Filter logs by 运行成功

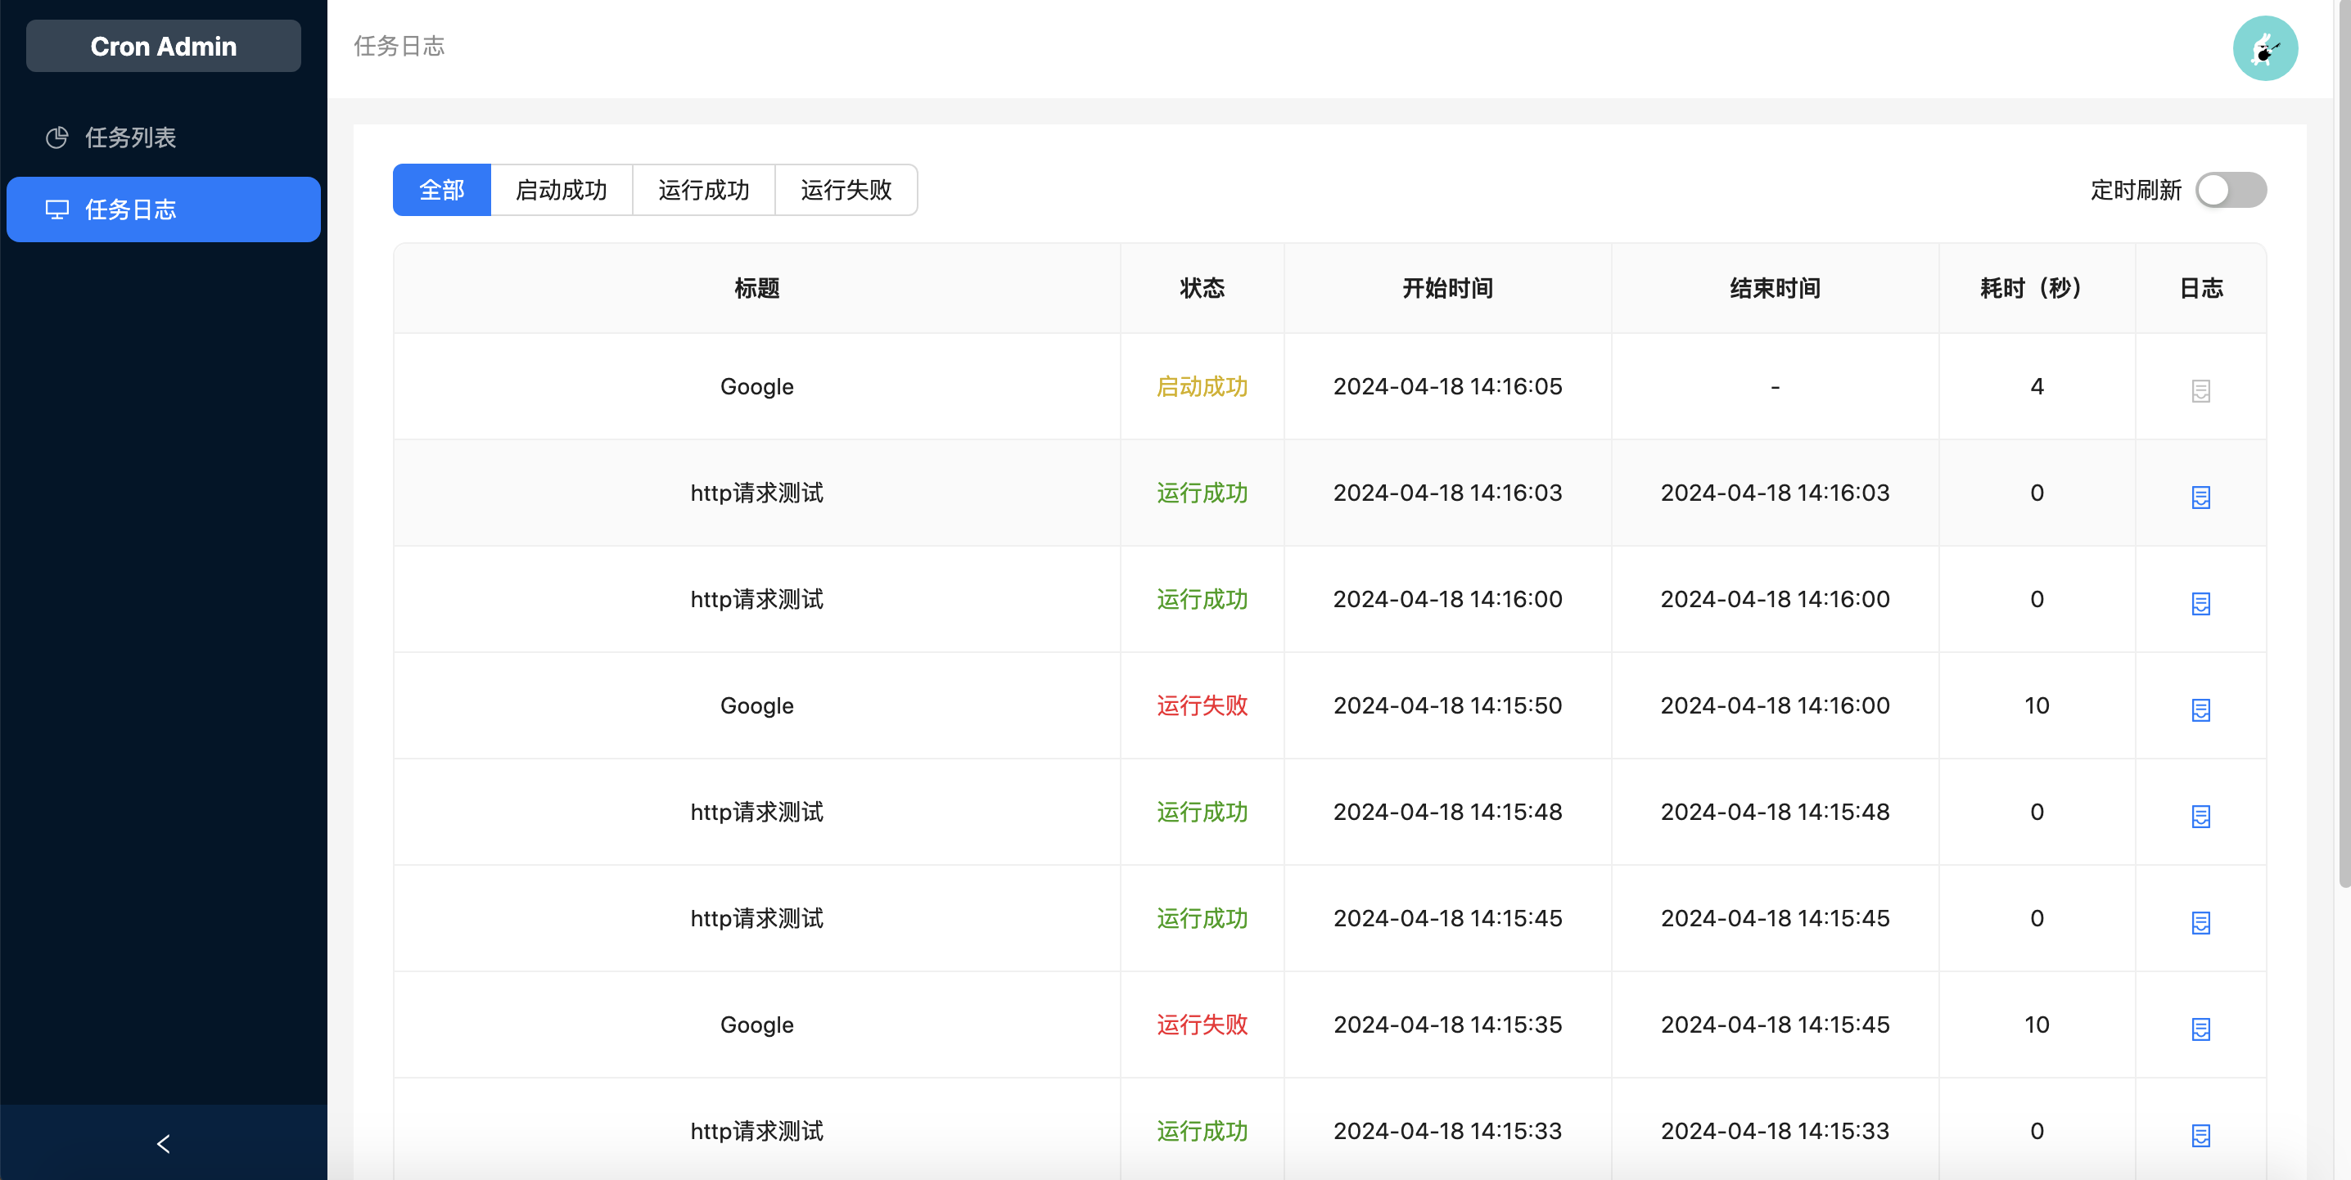click(702, 190)
